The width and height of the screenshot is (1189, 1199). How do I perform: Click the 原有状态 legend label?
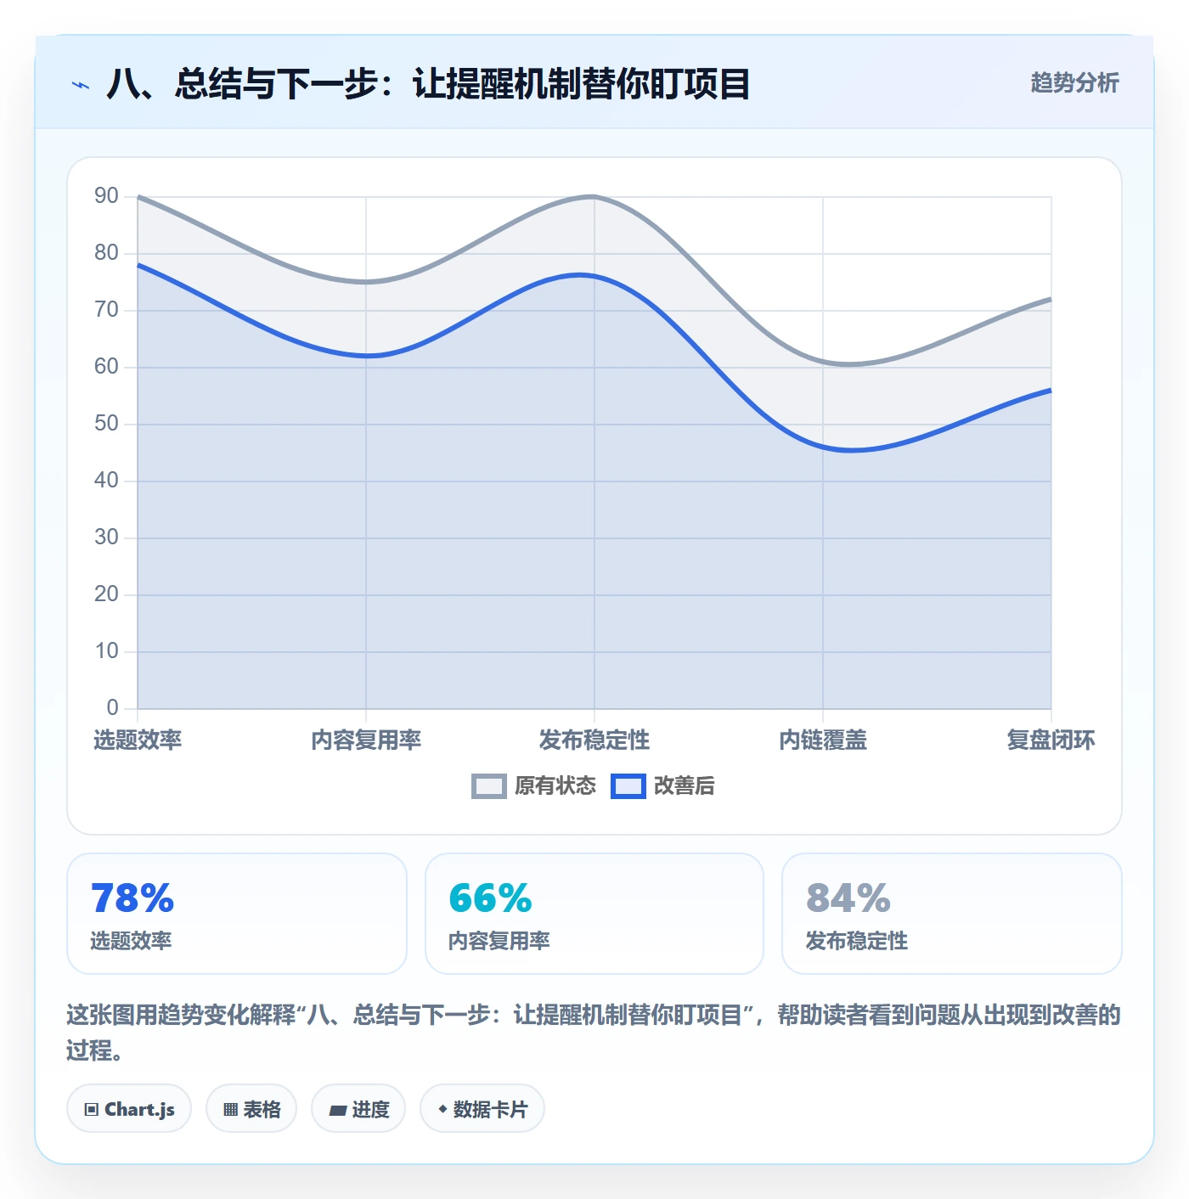555,786
